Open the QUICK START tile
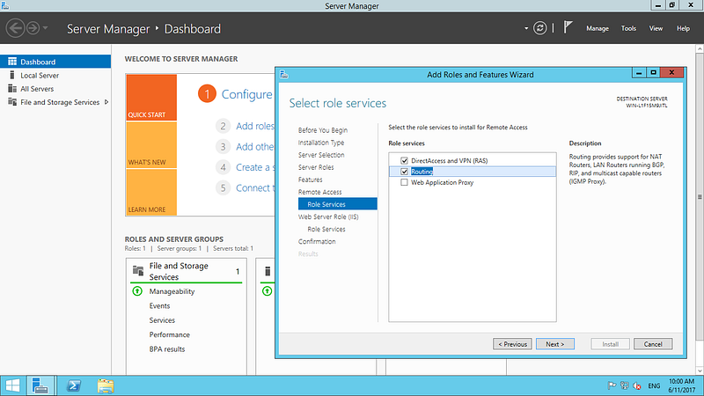704x396 pixels. [151, 98]
